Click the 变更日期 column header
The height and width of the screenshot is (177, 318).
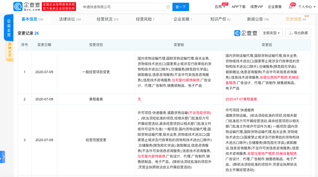[44, 45]
